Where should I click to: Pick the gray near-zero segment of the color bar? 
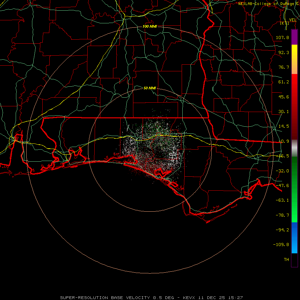tap(294, 148)
